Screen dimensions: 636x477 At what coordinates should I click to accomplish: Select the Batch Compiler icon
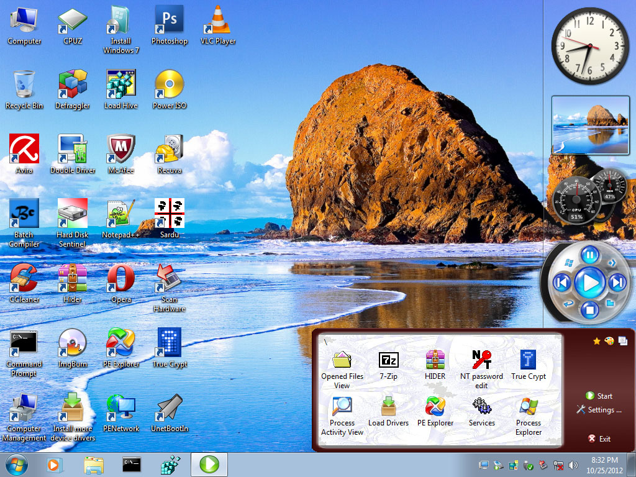tap(24, 223)
